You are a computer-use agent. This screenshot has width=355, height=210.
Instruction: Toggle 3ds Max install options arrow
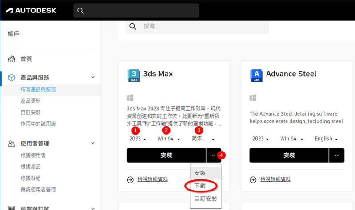(x=214, y=156)
